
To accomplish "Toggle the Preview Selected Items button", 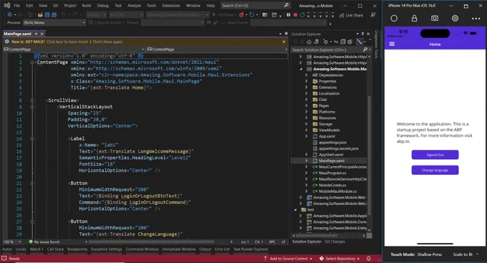I will tap(360, 42).
